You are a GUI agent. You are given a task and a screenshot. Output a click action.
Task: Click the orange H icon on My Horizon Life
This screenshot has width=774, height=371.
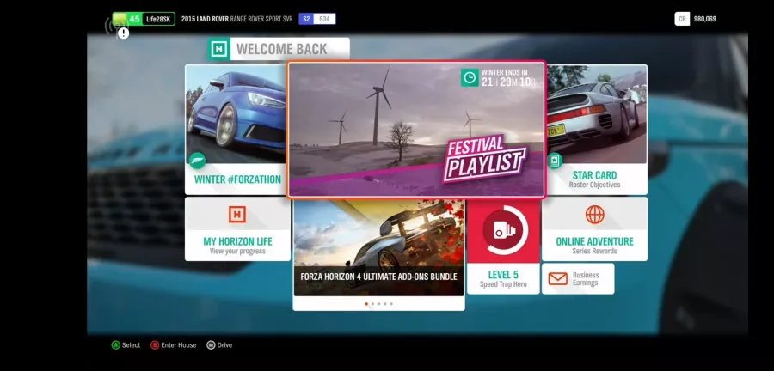click(x=237, y=215)
